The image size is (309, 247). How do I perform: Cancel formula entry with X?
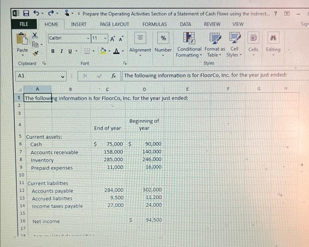click(85, 75)
